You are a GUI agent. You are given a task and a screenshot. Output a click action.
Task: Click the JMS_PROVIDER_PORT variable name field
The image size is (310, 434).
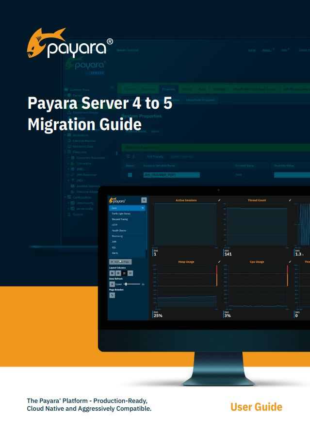point(171,175)
